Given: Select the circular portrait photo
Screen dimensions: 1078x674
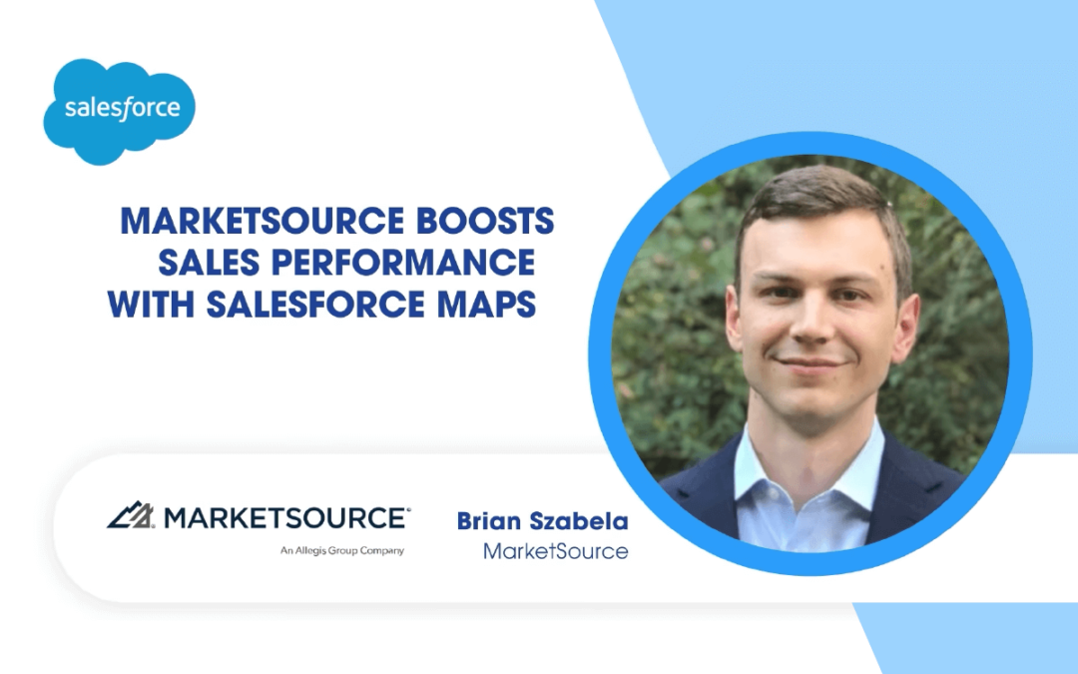Looking at the screenshot, I should [x=810, y=353].
